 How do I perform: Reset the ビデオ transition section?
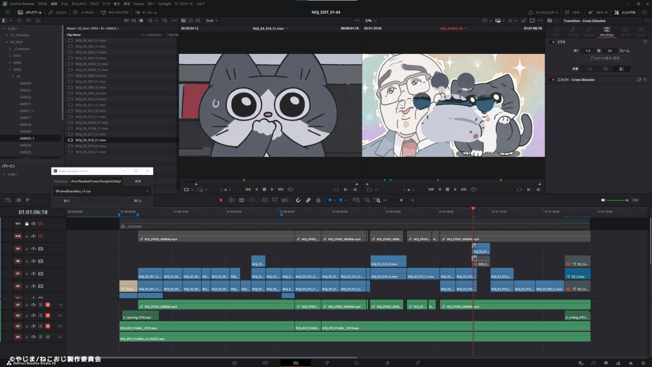pyautogui.click(x=645, y=42)
